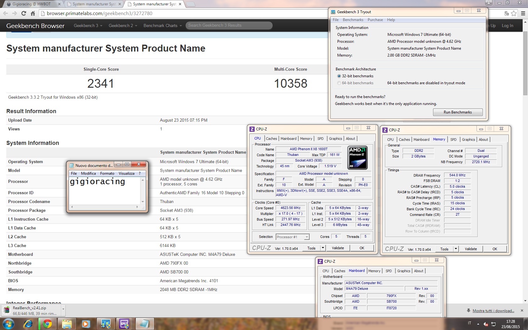Click Tools button in CPU-Z Memory window
This screenshot has width=528, height=330.
(x=444, y=249)
